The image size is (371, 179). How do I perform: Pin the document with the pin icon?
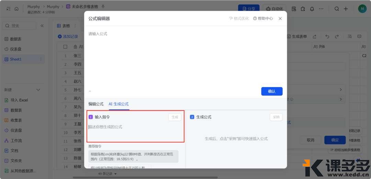103,7
